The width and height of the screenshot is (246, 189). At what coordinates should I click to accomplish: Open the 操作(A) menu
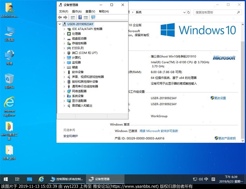point(77,11)
